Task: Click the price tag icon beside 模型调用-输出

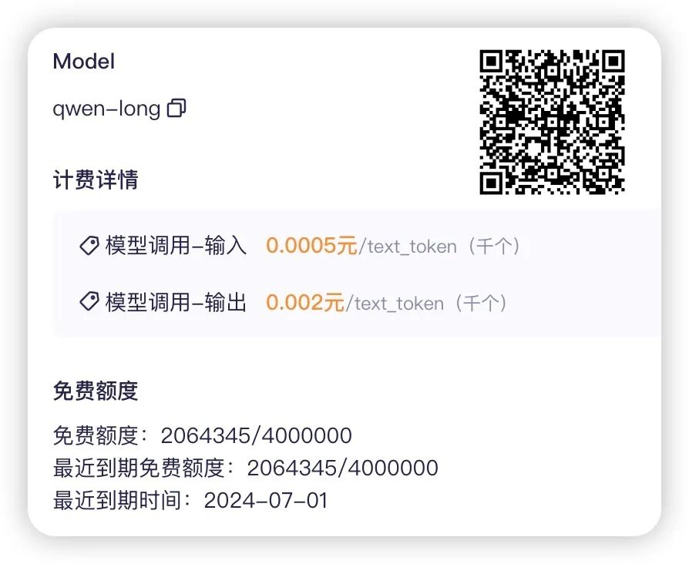Action: click(x=89, y=301)
